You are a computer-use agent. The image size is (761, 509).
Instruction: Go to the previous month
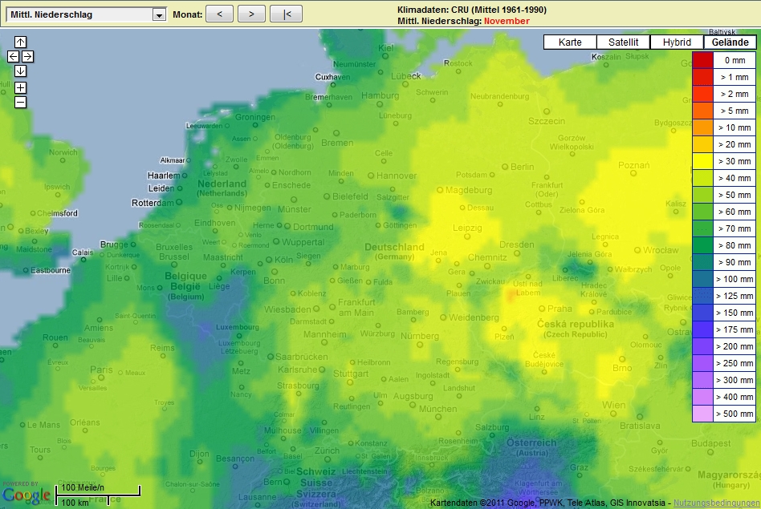point(219,14)
